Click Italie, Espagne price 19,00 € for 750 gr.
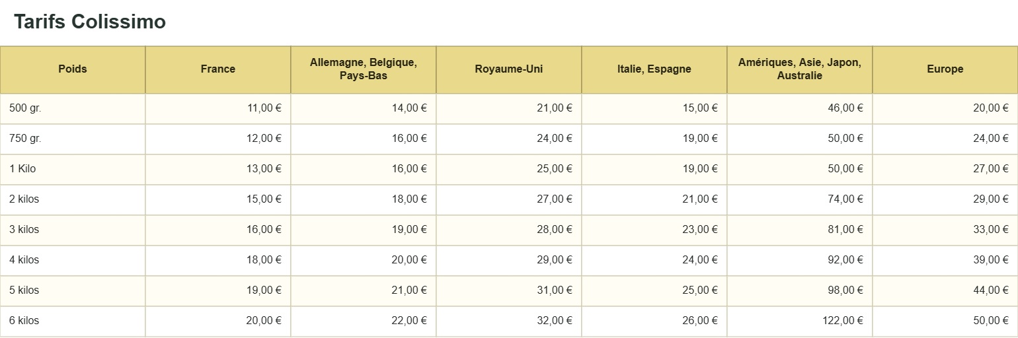1018x338 pixels. [654, 139]
